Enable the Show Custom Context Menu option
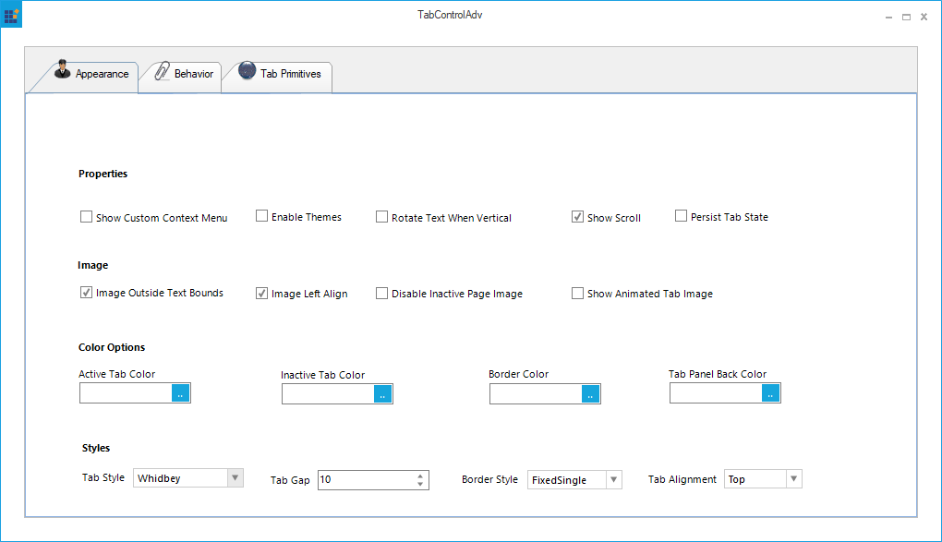Viewport: 942px width, 542px height. coord(86,216)
